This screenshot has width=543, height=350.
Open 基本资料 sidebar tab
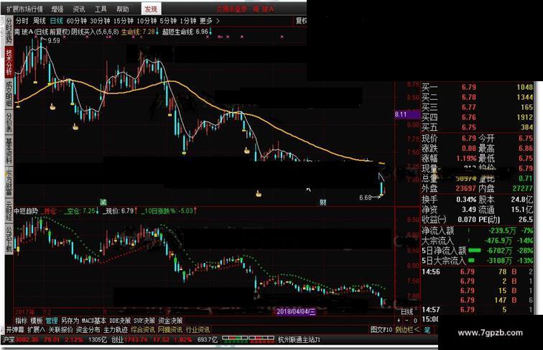pos(9,151)
